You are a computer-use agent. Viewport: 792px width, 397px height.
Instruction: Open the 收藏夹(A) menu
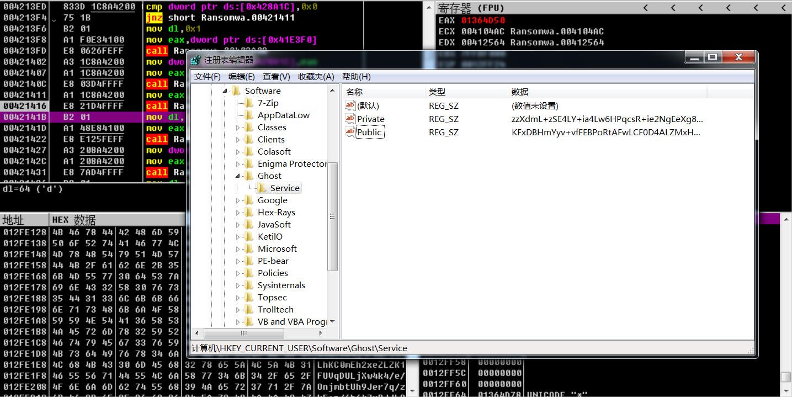pos(316,77)
